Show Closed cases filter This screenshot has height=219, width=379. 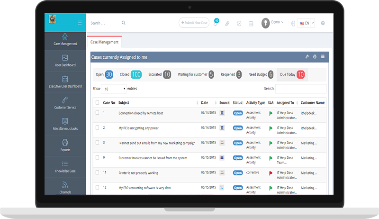pos(131,74)
